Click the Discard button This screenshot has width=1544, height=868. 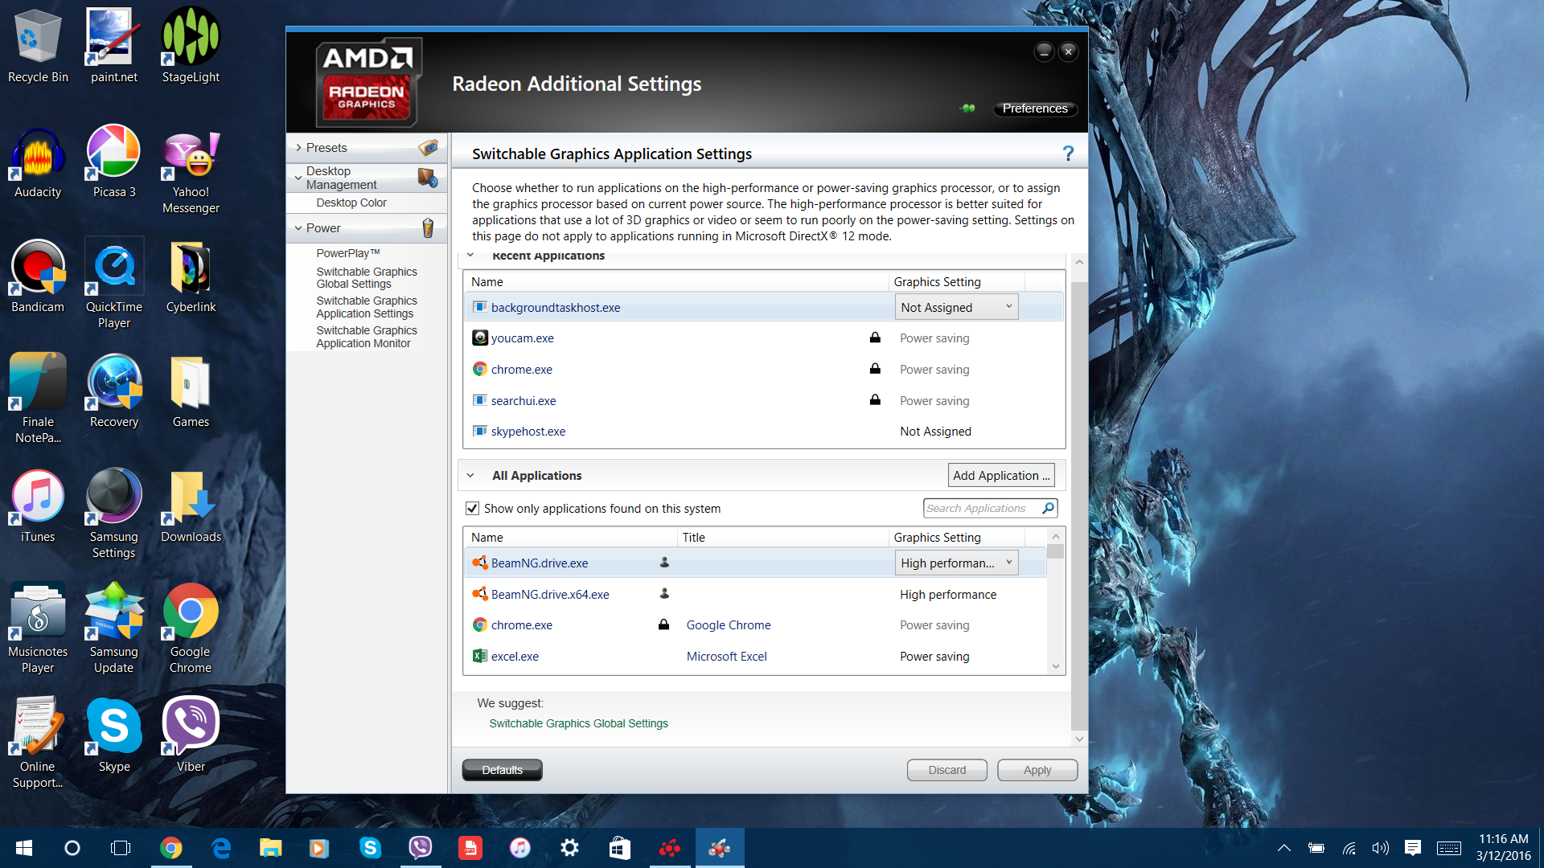pyautogui.click(x=947, y=770)
